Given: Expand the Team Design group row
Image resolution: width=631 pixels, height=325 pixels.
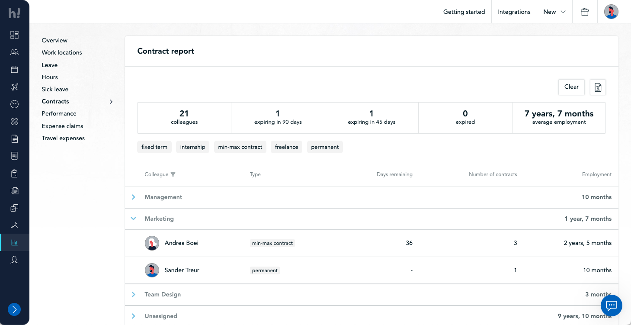Looking at the screenshot, I should pos(134,295).
